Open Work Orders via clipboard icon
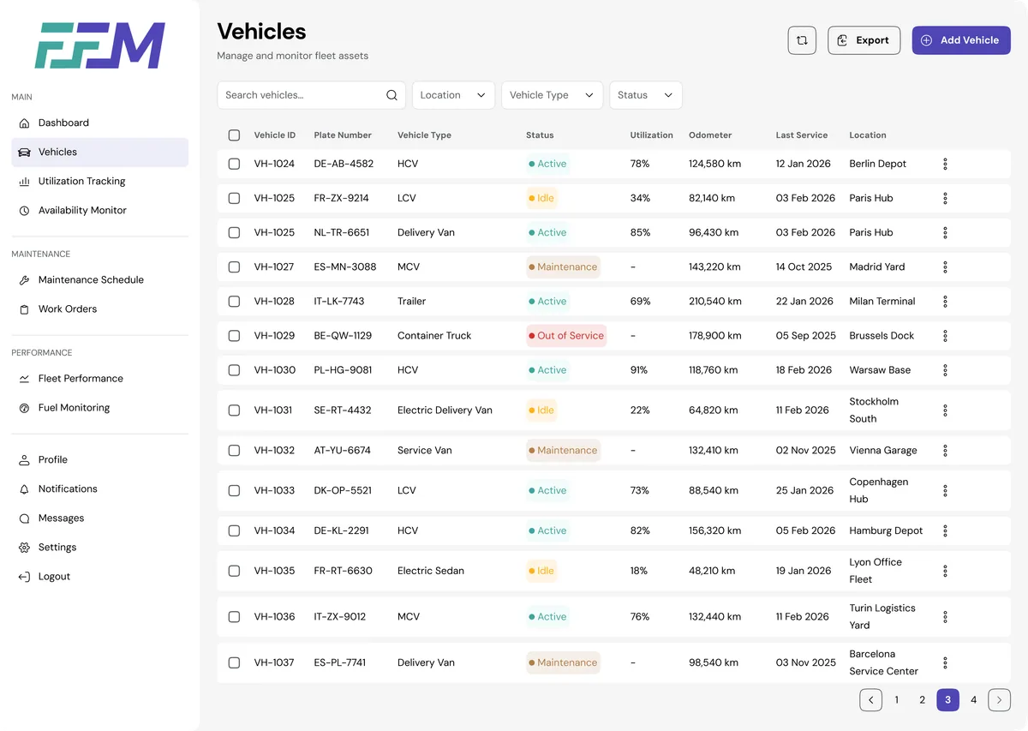Image resolution: width=1028 pixels, height=731 pixels. click(x=24, y=309)
